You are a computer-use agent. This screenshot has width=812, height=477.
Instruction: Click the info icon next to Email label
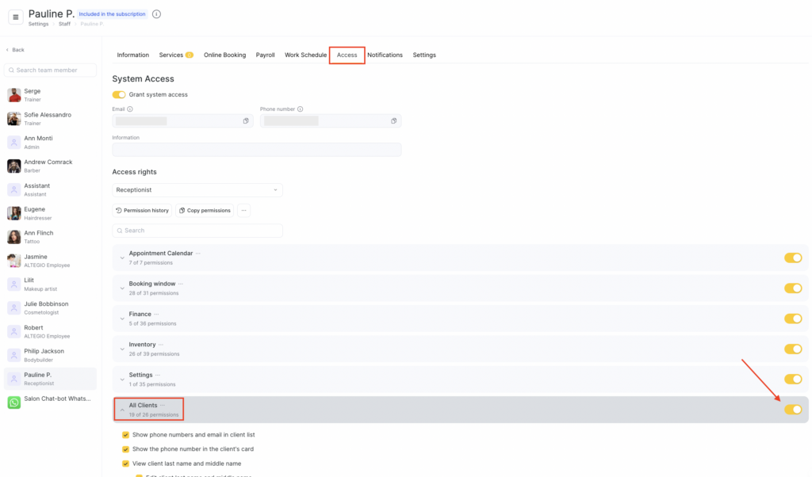[130, 109]
